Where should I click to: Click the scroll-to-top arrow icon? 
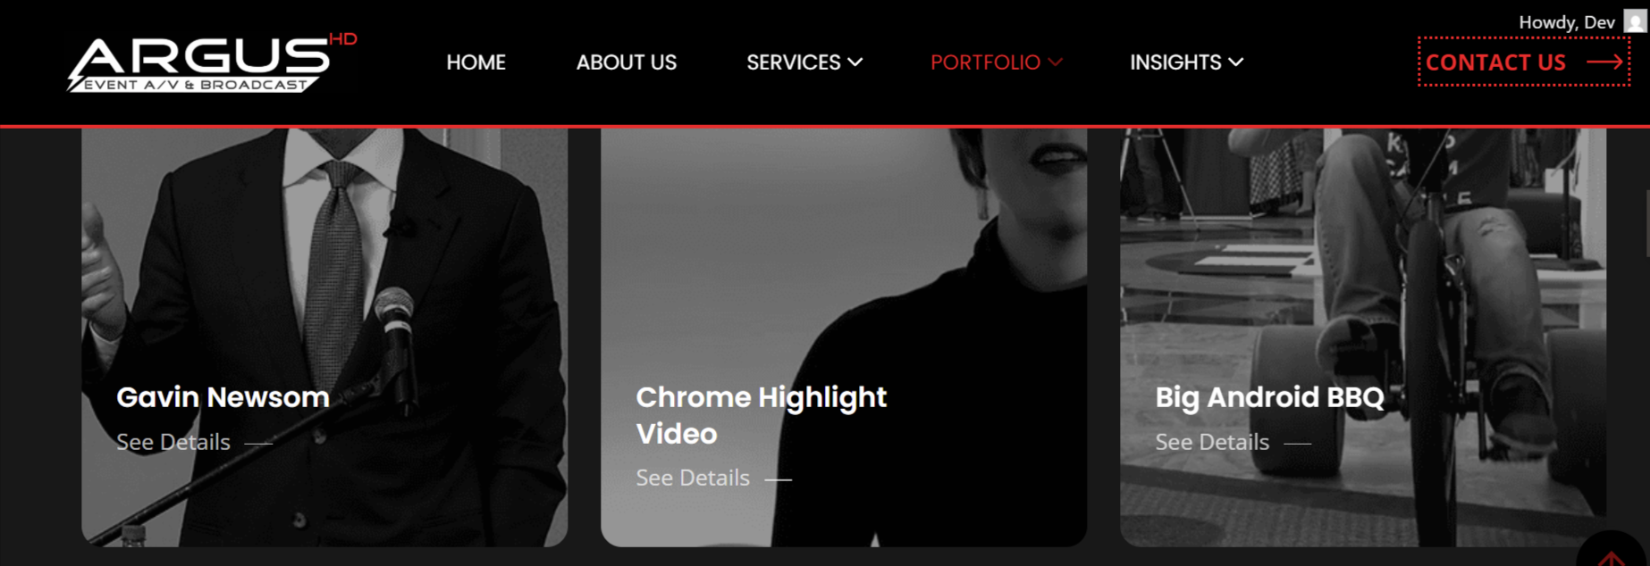pos(1612,558)
